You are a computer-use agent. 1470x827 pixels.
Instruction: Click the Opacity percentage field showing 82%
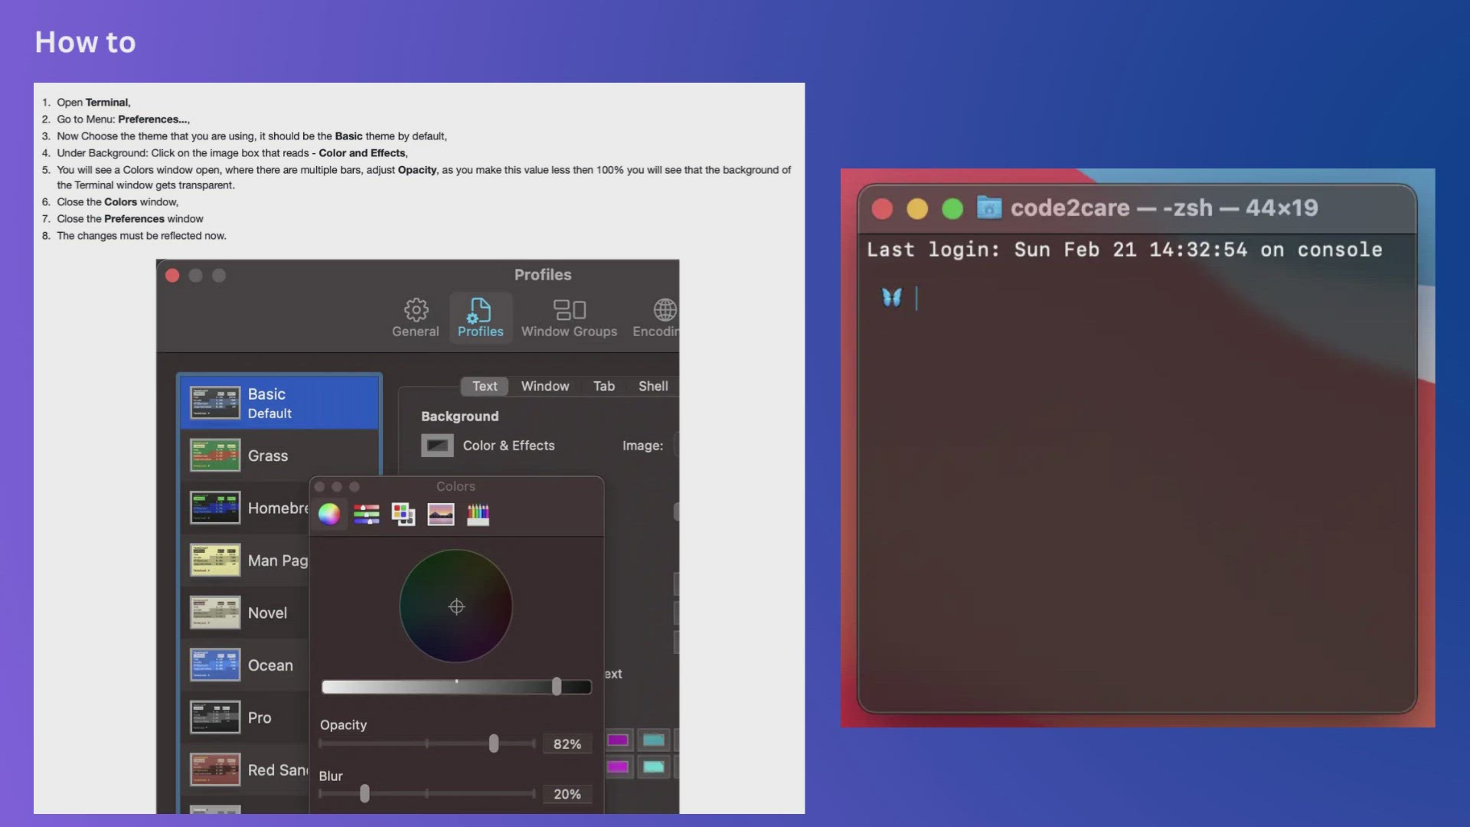point(567,744)
